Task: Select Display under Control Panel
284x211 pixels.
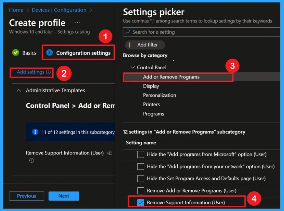Action: pyautogui.click(x=151, y=86)
